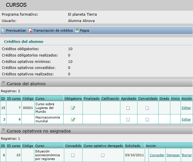Image resolution: width=193 pixels, height=162 pixels.
Task: Click the Convalidado column header
Action: (x=148, y=99)
